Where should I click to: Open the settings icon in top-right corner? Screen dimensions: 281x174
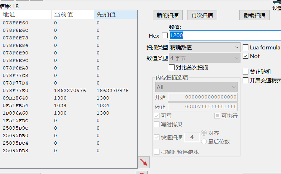(x=276, y=5)
